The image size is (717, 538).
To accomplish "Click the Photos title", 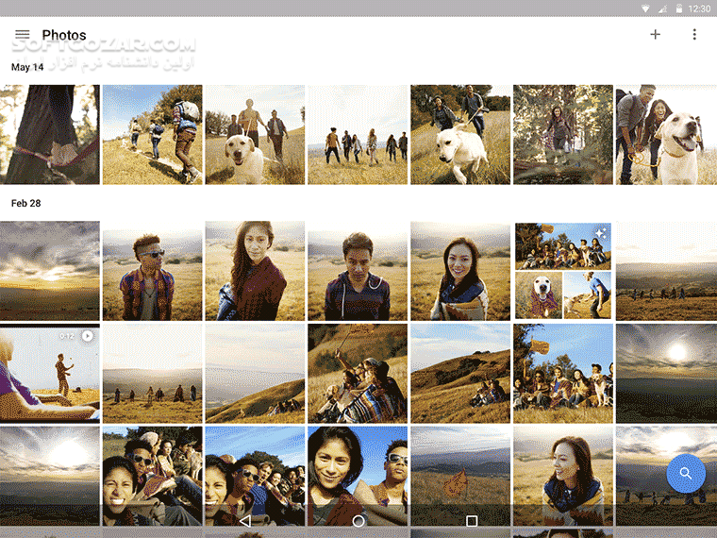I will click(64, 35).
